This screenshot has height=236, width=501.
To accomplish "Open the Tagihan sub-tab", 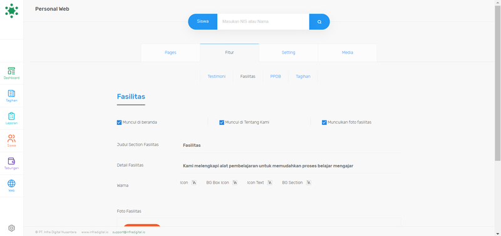I will tap(303, 76).
